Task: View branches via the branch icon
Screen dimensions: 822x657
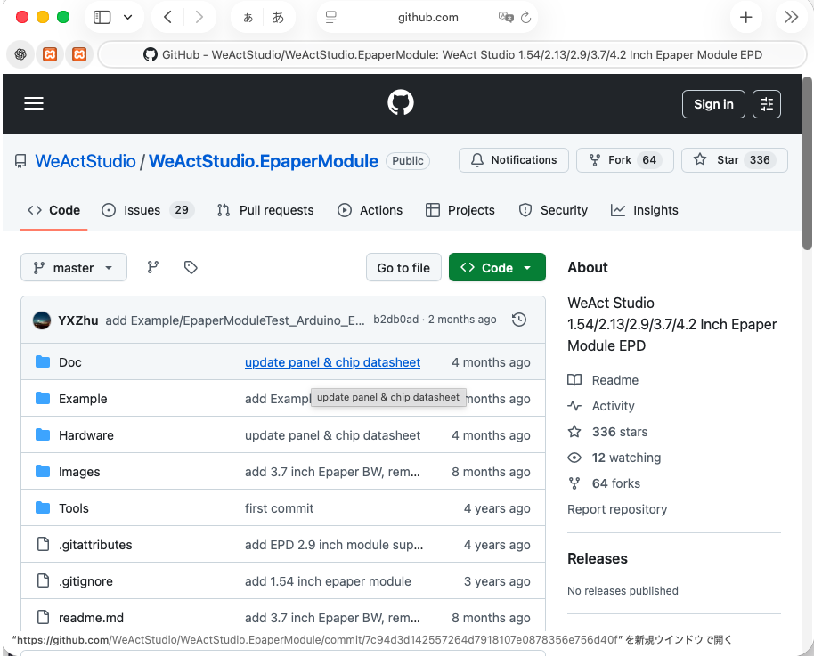Action: (152, 267)
